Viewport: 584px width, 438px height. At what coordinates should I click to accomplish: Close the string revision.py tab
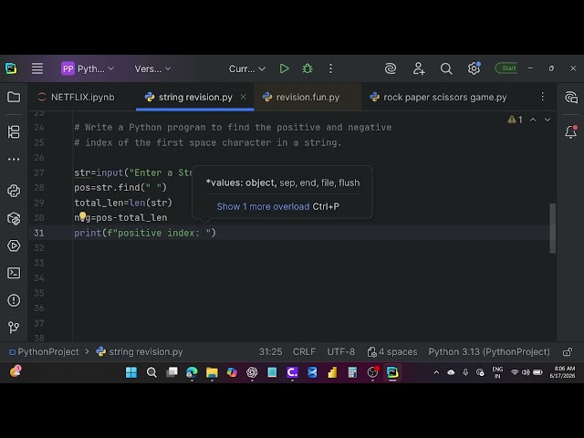244,97
